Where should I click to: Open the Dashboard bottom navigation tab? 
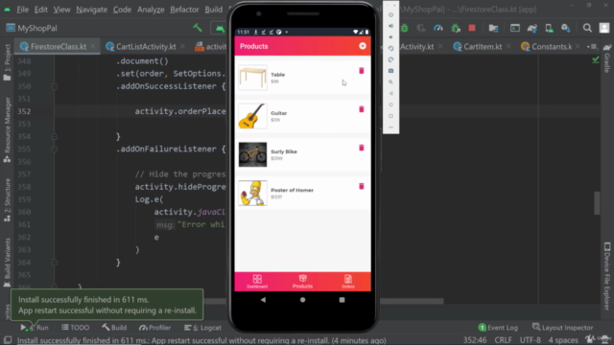(x=257, y=282)
